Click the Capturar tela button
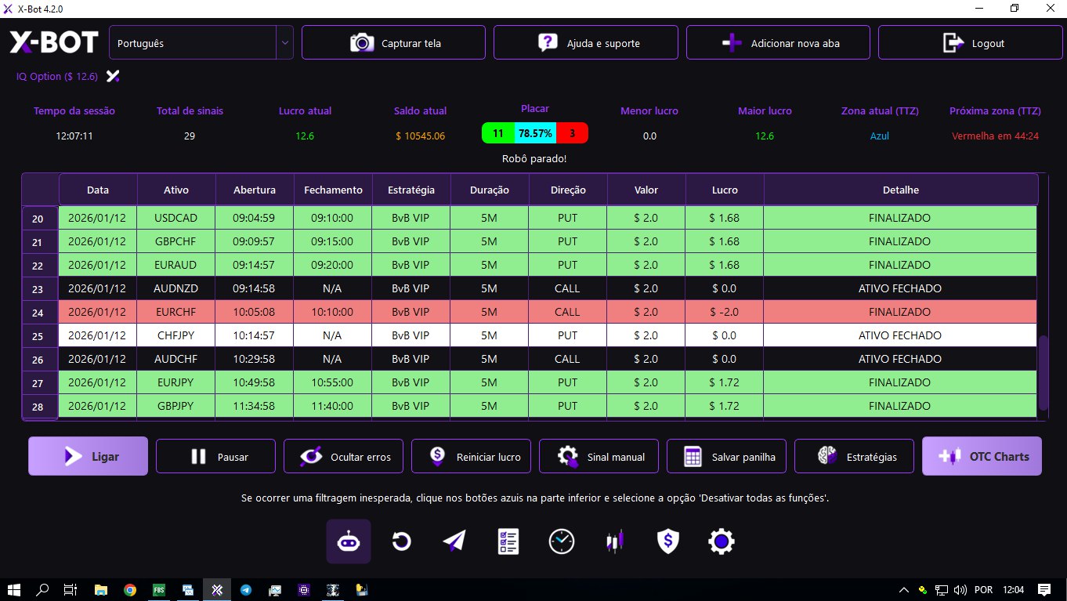 [393, 43]
